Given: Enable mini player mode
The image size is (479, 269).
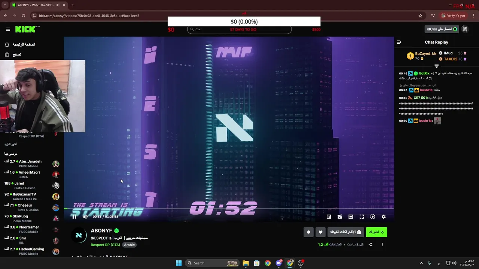Looking at the screenshot, I should 329,217.
